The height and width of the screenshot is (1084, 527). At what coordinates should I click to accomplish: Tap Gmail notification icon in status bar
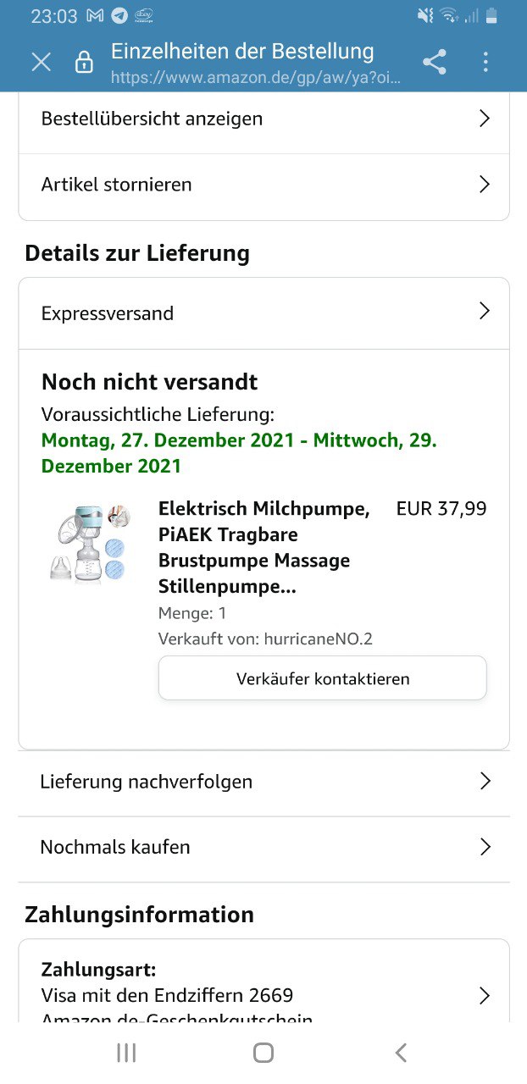[x=96, y=16]
